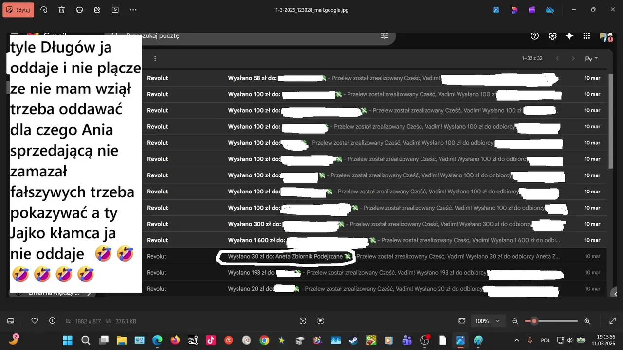Open Microsoft Teams from the taskbar
The height and width of the screenshot is (350, 623).
tap(407, 340)
